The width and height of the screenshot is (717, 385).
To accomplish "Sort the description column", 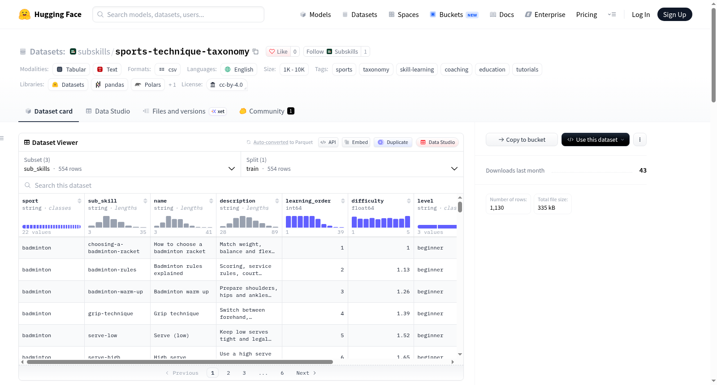I will coord(277,201).
